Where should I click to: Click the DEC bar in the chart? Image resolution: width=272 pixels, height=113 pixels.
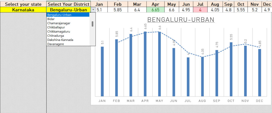click(260, 73)
